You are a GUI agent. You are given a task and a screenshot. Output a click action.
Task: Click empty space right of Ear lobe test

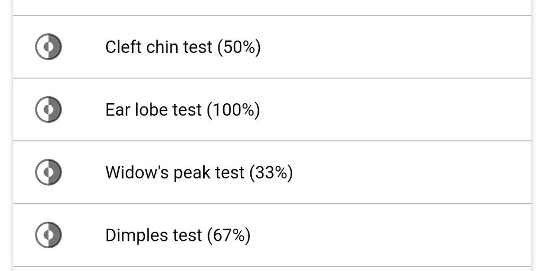click(398, 110)
